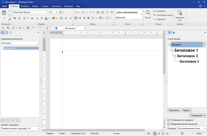The image size is (207, 136).
Task: Click the Поиск magnifier icon in ribbon
Action: (x=147, y=13)
